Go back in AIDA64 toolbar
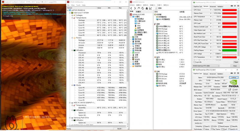The image size is (240, 131). click(x=131, y=8)
